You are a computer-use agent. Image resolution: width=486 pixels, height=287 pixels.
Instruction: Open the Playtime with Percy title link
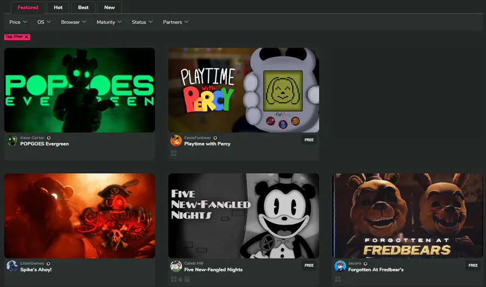pos(207,143)
